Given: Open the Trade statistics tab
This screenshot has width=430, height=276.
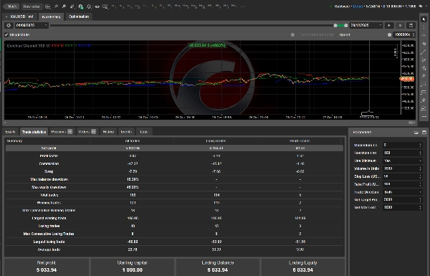Looking at the screenshot, I should (x=34, y=132).
